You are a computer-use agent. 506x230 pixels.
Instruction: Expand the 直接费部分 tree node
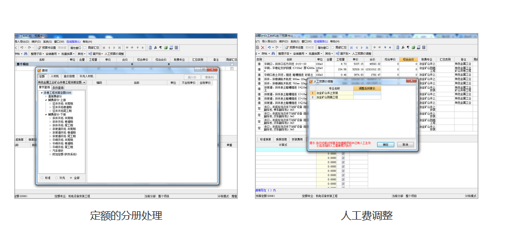(46, 96)
